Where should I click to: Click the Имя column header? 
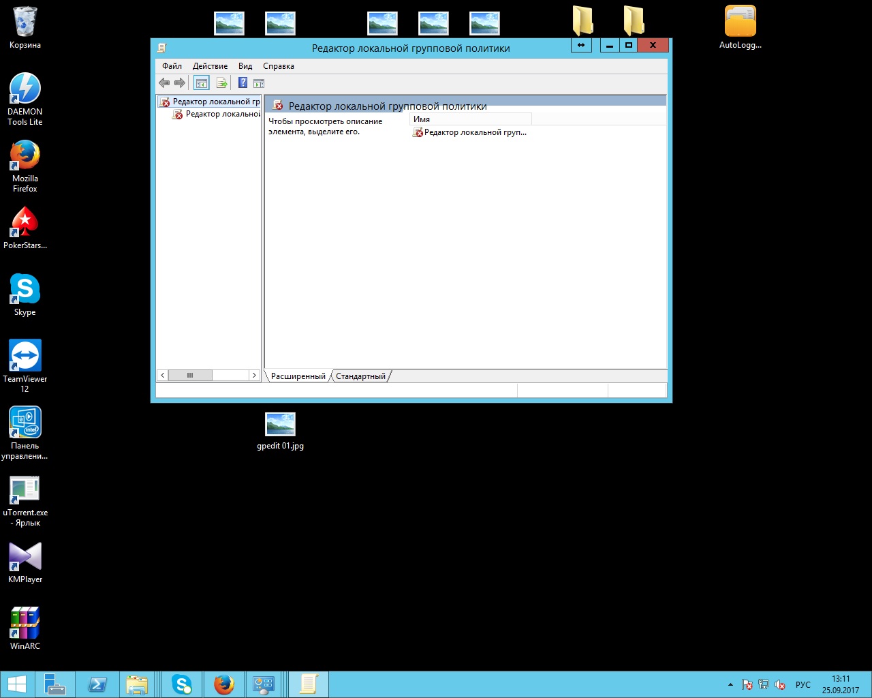[470, 119]
